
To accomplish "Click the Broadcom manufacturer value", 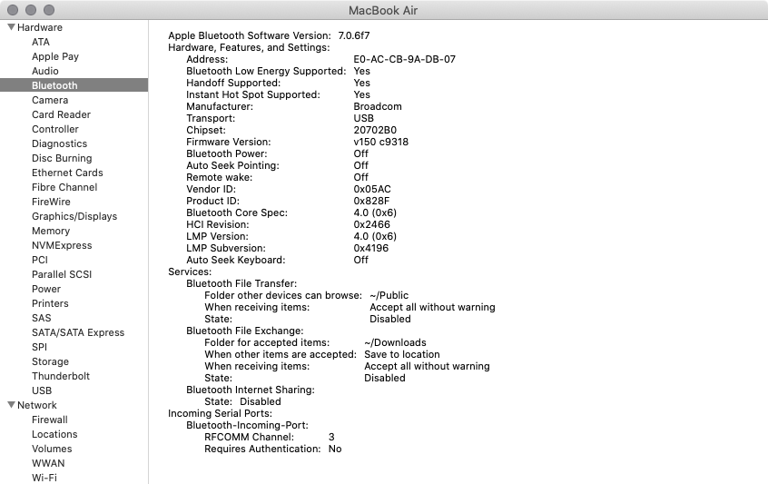I will pos(378,106).
